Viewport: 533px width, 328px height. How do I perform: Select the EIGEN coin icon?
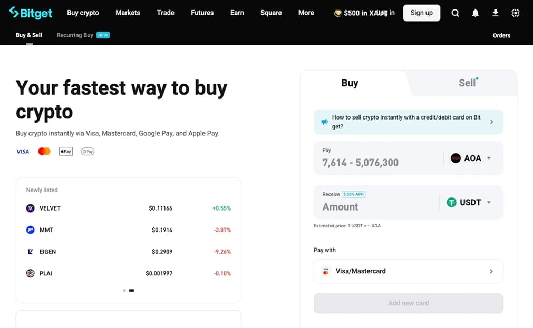(x=30, y=252)
